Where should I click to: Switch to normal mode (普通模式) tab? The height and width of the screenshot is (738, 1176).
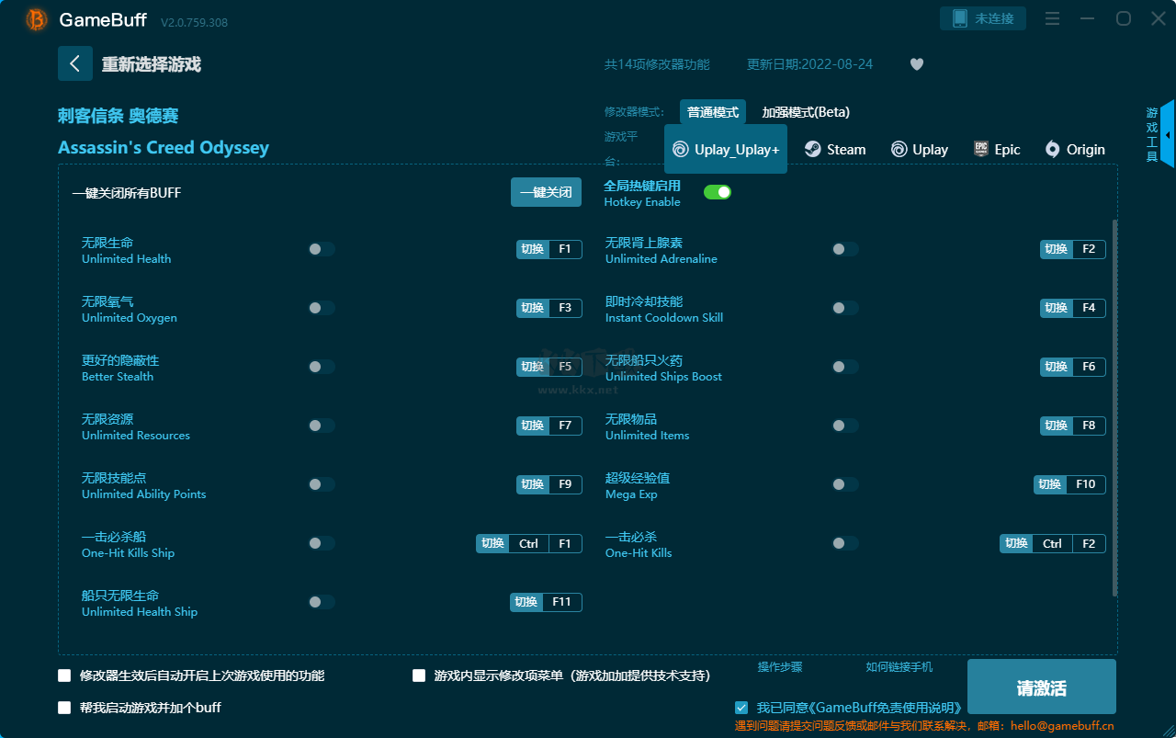[713, 112]
